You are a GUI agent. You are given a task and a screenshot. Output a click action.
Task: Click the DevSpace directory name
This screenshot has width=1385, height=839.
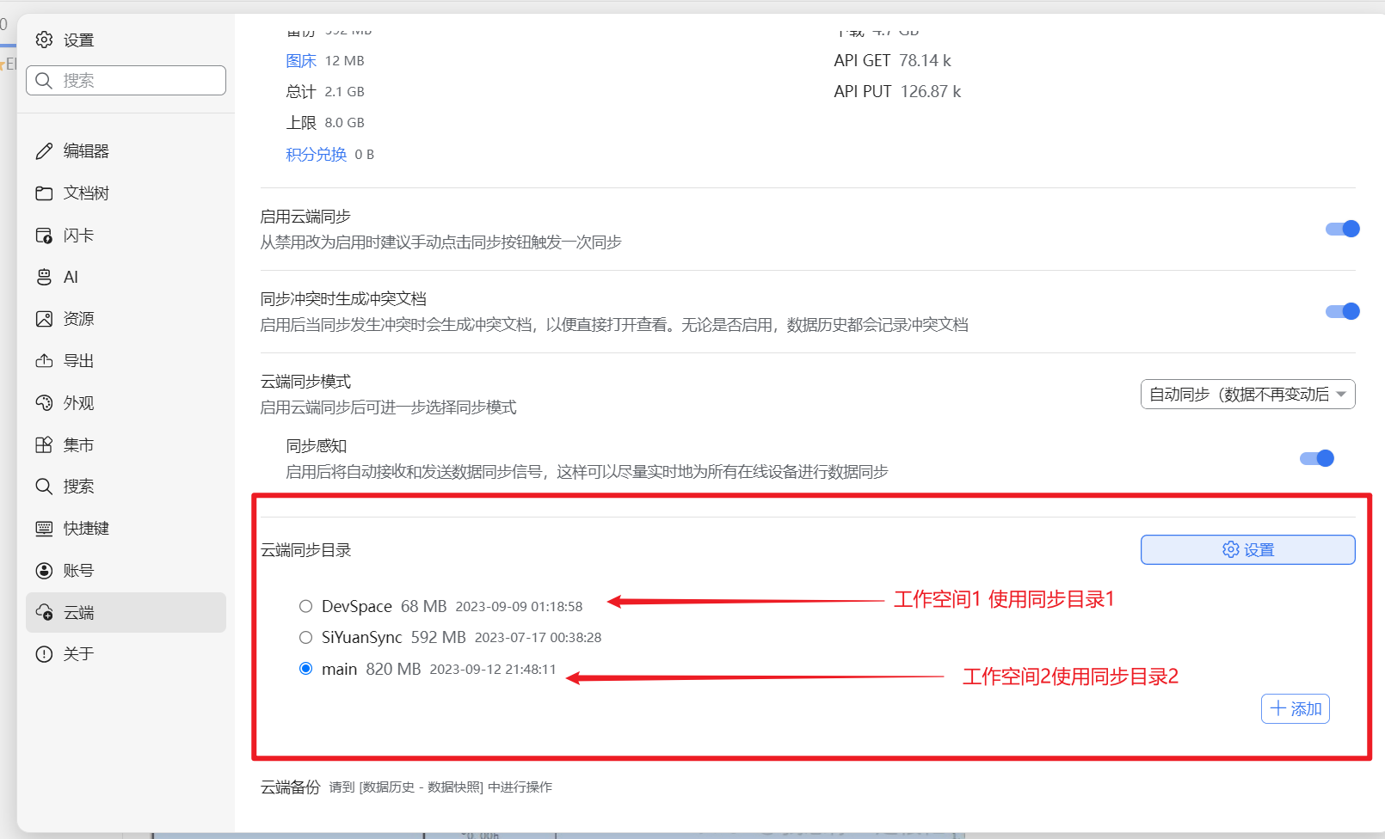coord(356,607)
